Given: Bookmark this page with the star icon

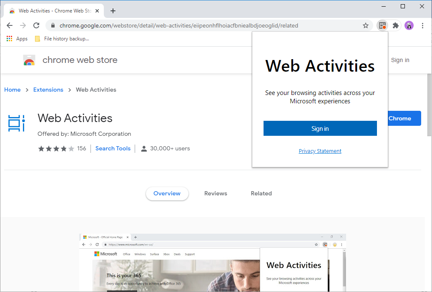Looking at the screenshot, I should point(366,25).
